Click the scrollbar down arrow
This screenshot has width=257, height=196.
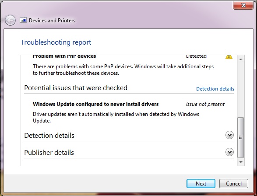(x=241, y=162)
